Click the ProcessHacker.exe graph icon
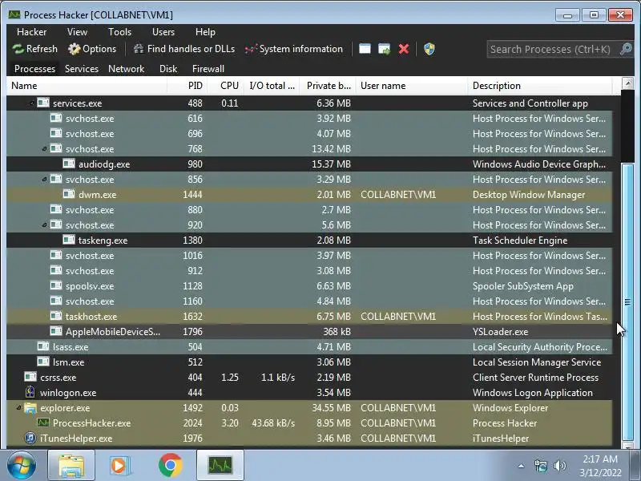The height and width of the screenshot is (481, 641). [43, 422]
